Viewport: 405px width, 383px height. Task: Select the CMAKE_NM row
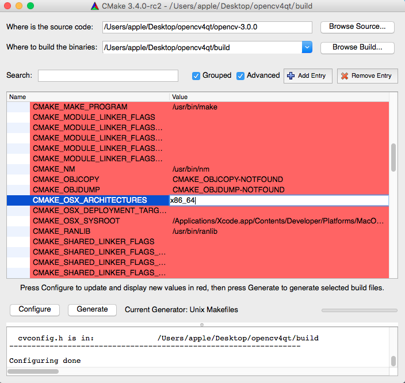point(197,169)
